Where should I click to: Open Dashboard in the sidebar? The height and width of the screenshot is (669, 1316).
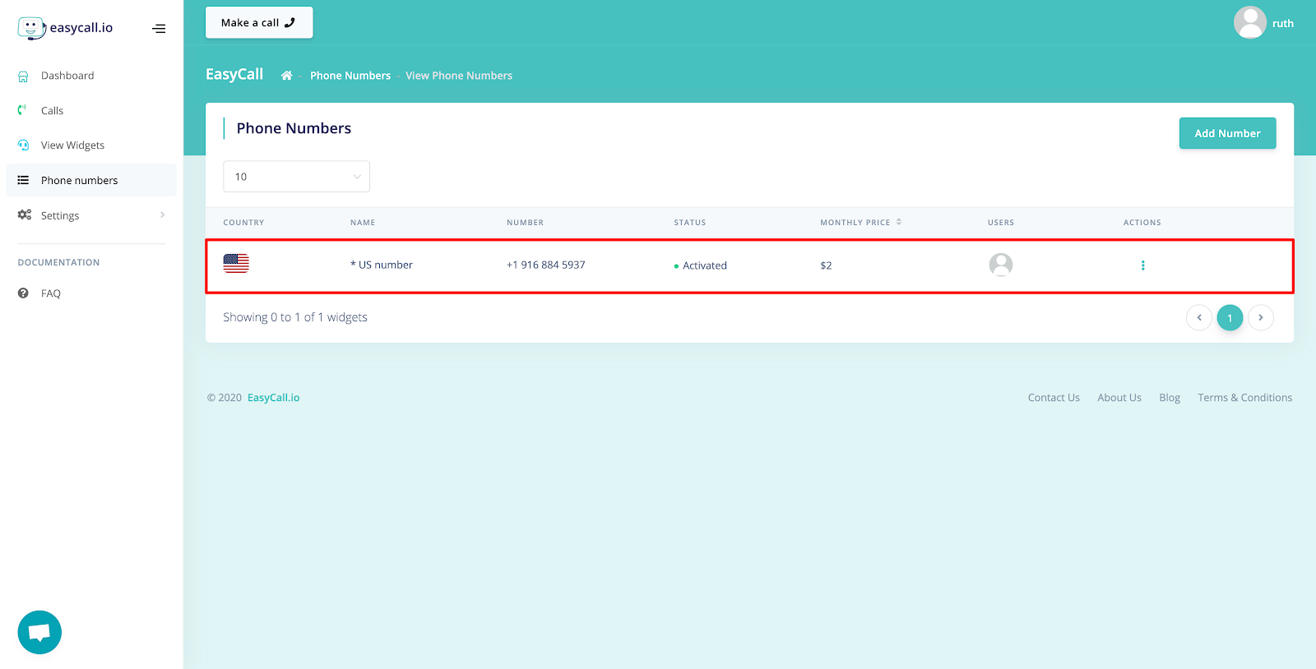67,76
